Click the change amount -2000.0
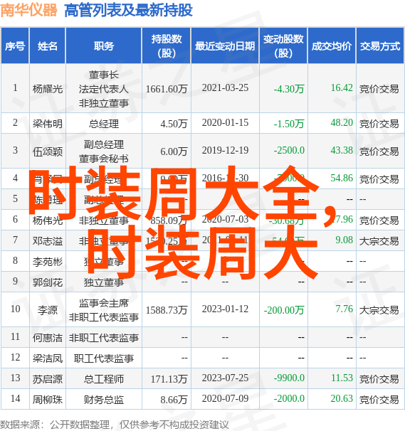The width and height of the screenshot is (405, 431). pos(289,398)
